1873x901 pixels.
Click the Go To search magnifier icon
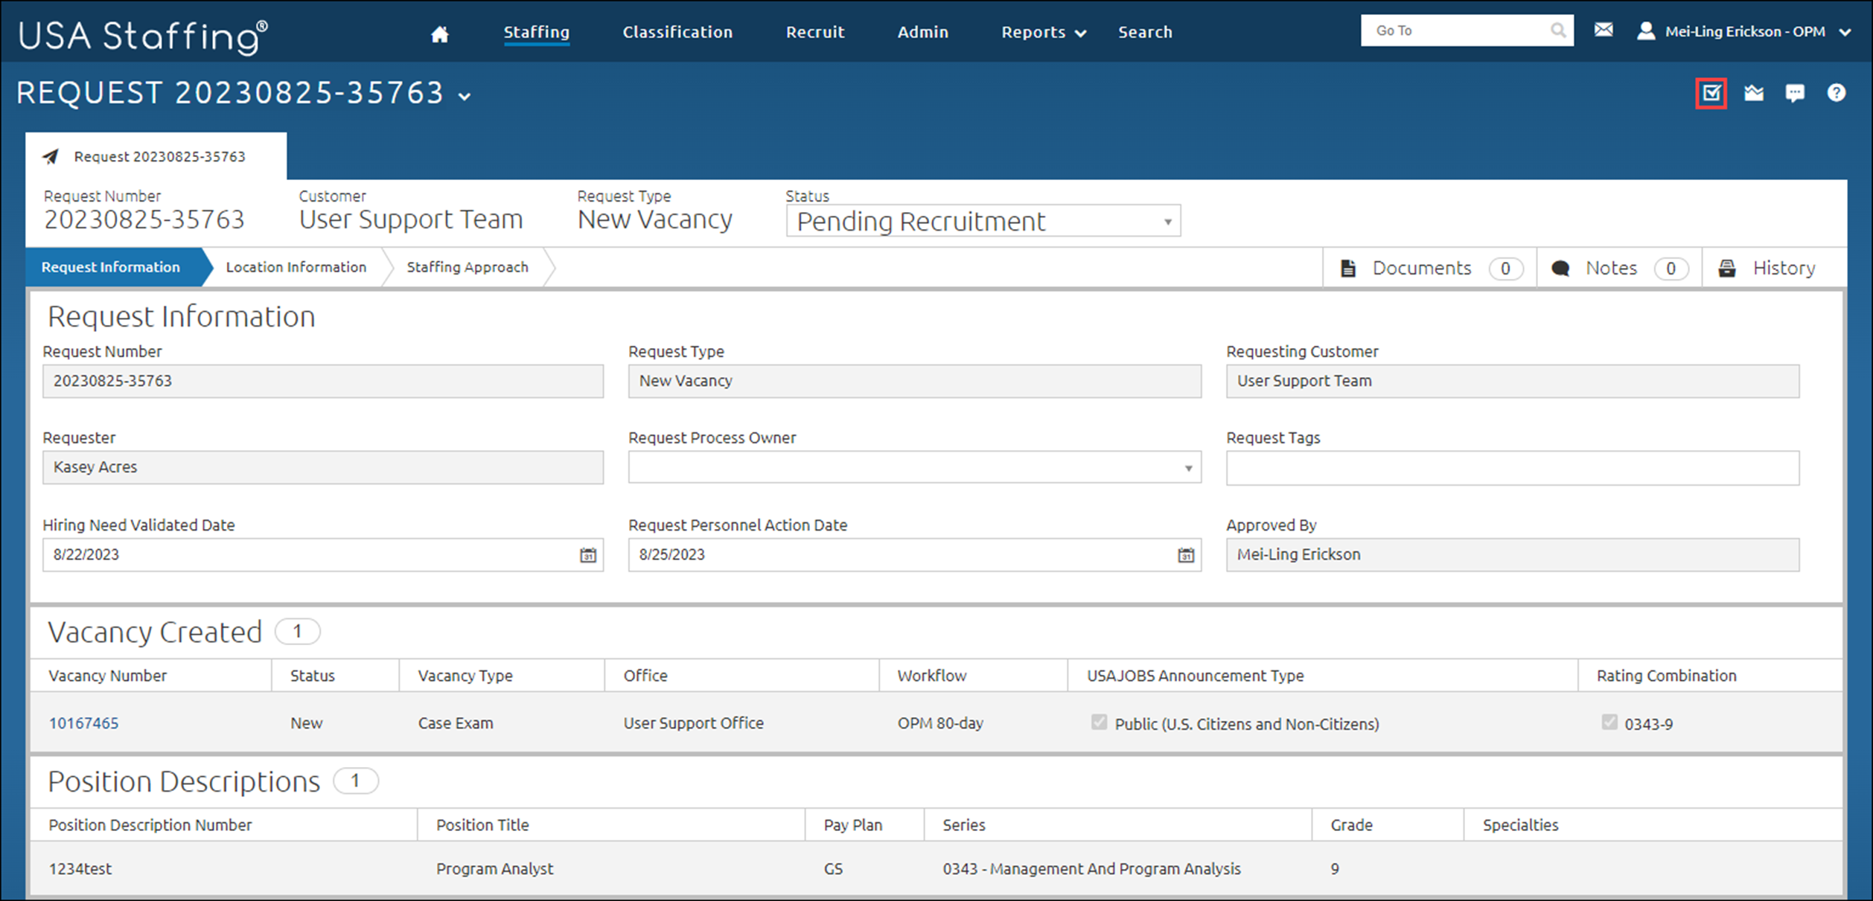1557,31
